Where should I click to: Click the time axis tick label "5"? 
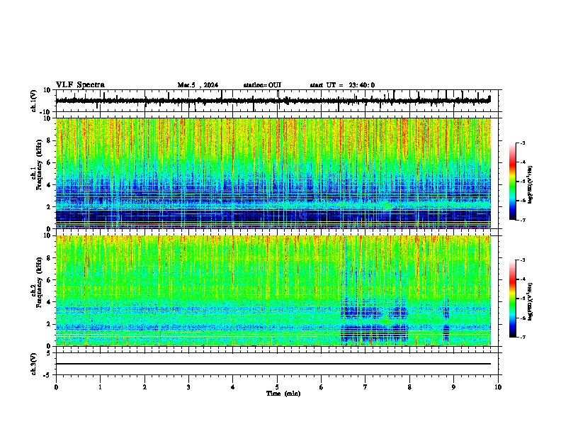point(277,387)
